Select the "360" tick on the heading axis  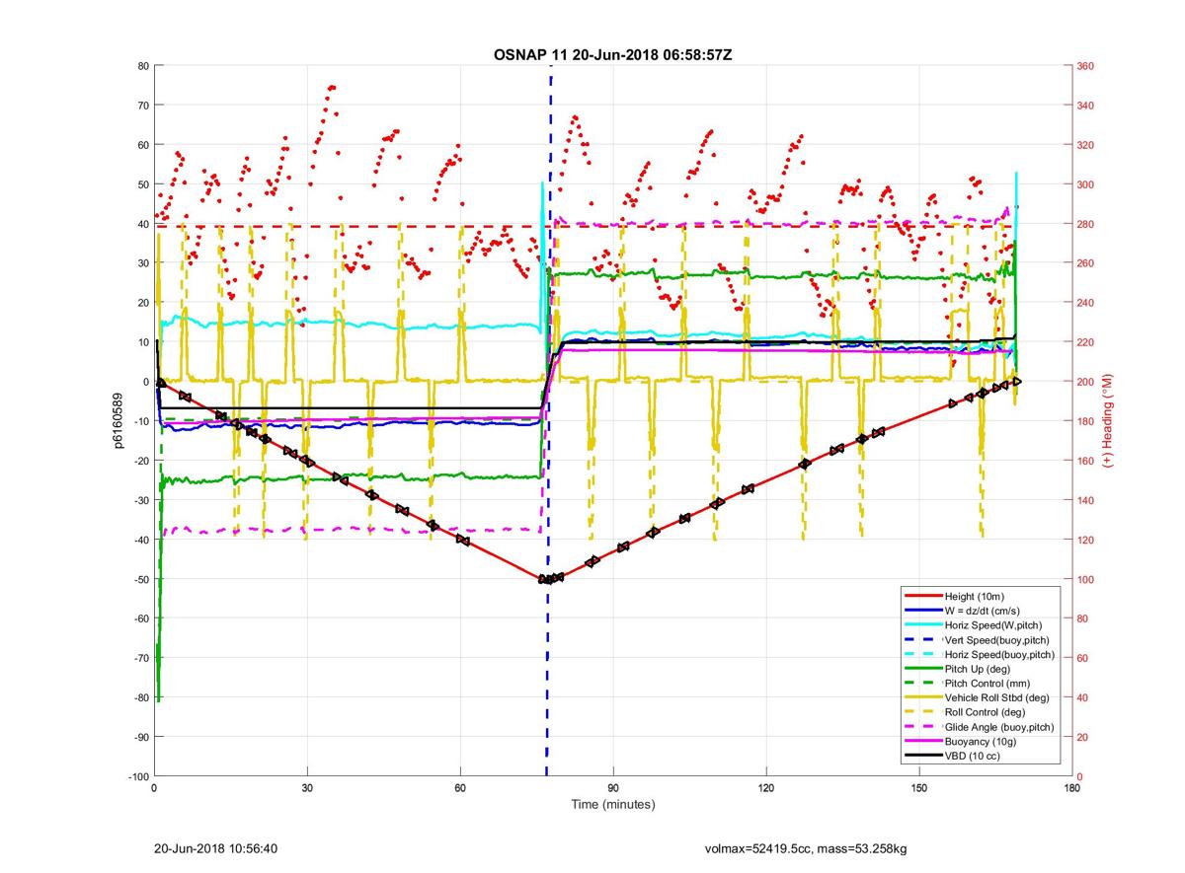coord(1086,66)
